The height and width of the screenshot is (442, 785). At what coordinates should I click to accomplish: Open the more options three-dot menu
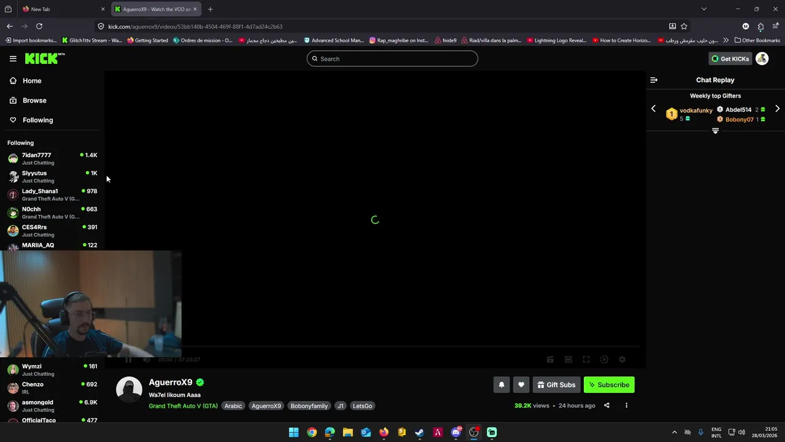pyautogui.click(x=626, y=406)
